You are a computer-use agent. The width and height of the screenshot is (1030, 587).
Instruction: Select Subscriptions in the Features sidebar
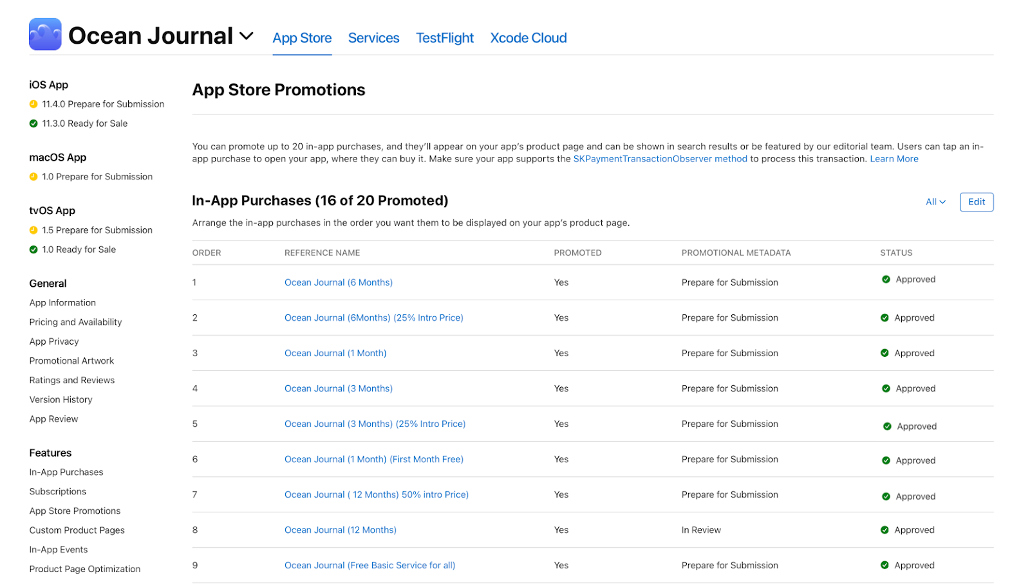pos(58,492)
